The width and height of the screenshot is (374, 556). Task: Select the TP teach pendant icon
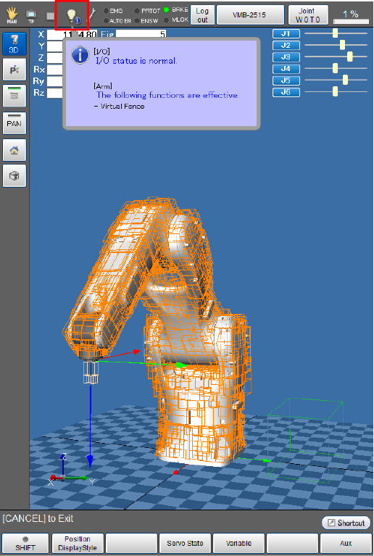click(x=31, y=16)
